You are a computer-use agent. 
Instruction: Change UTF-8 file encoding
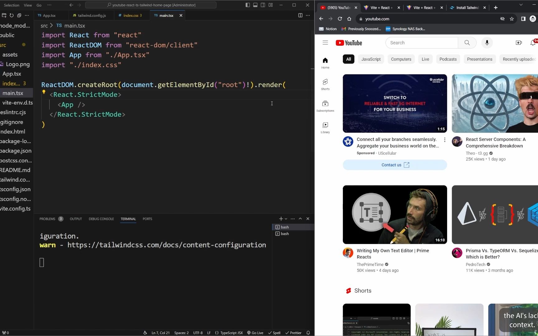coord(198,333)
